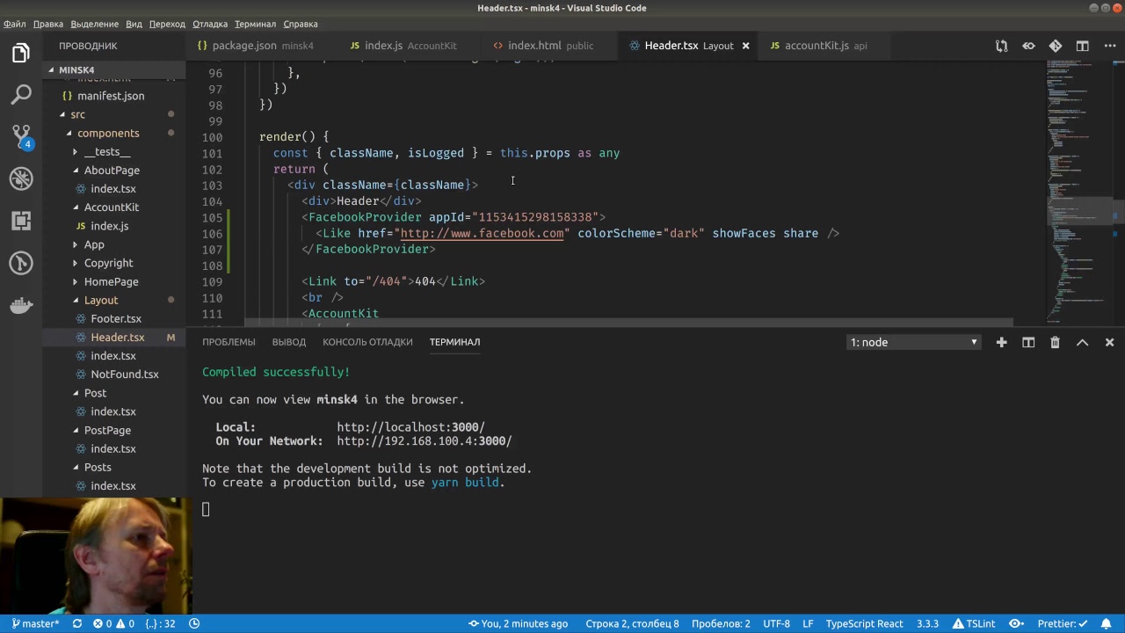This screenshot has height=633, width=1125.
Task: Click the TSLint warning indicator in status bar
Action: tap(974, 623)
